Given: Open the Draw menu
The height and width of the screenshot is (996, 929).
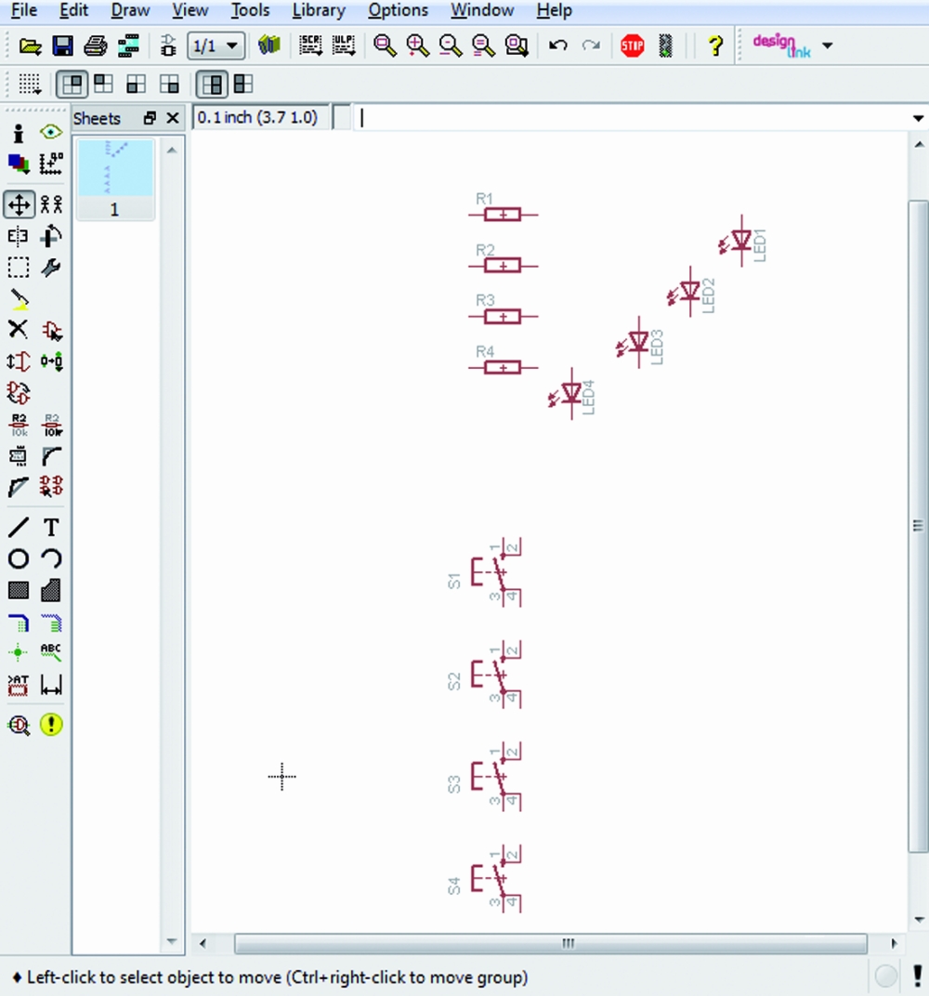Looking at the screenshot, I should pos(130,11).
